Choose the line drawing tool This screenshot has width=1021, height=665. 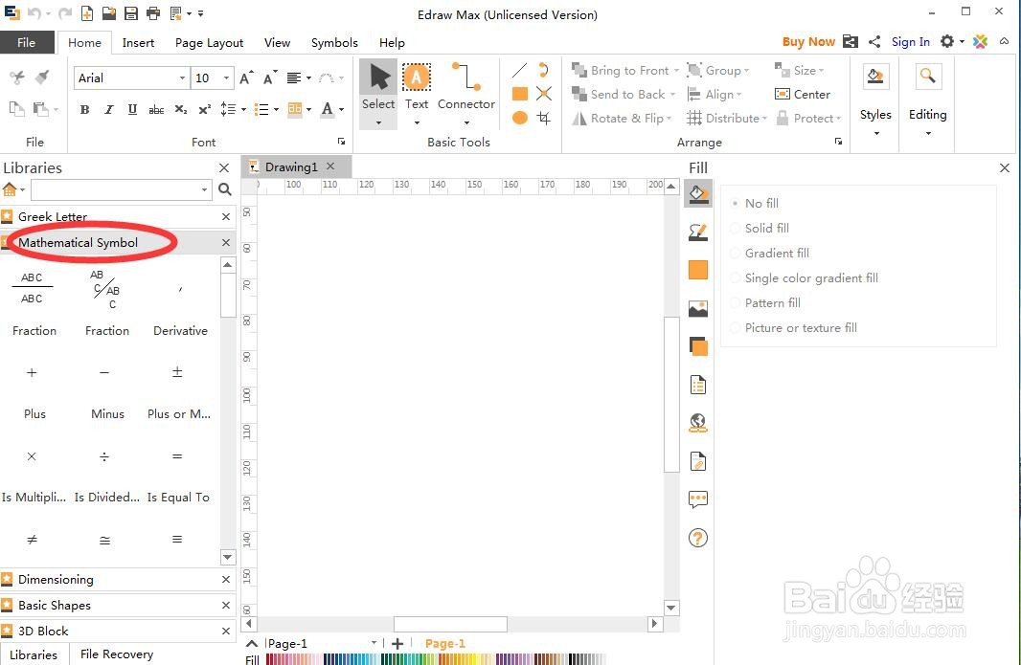tap(520, 70)
